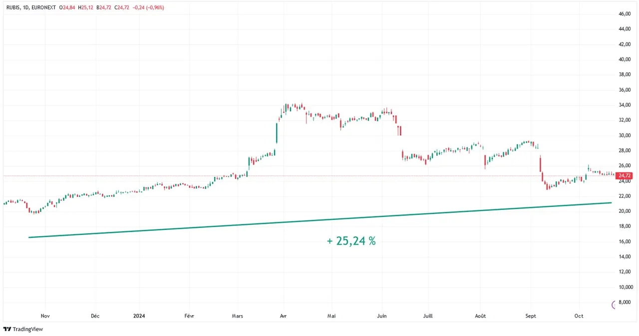Click the Oct month label on time axis
Viewport: 639px width, 336px height.
579,316
